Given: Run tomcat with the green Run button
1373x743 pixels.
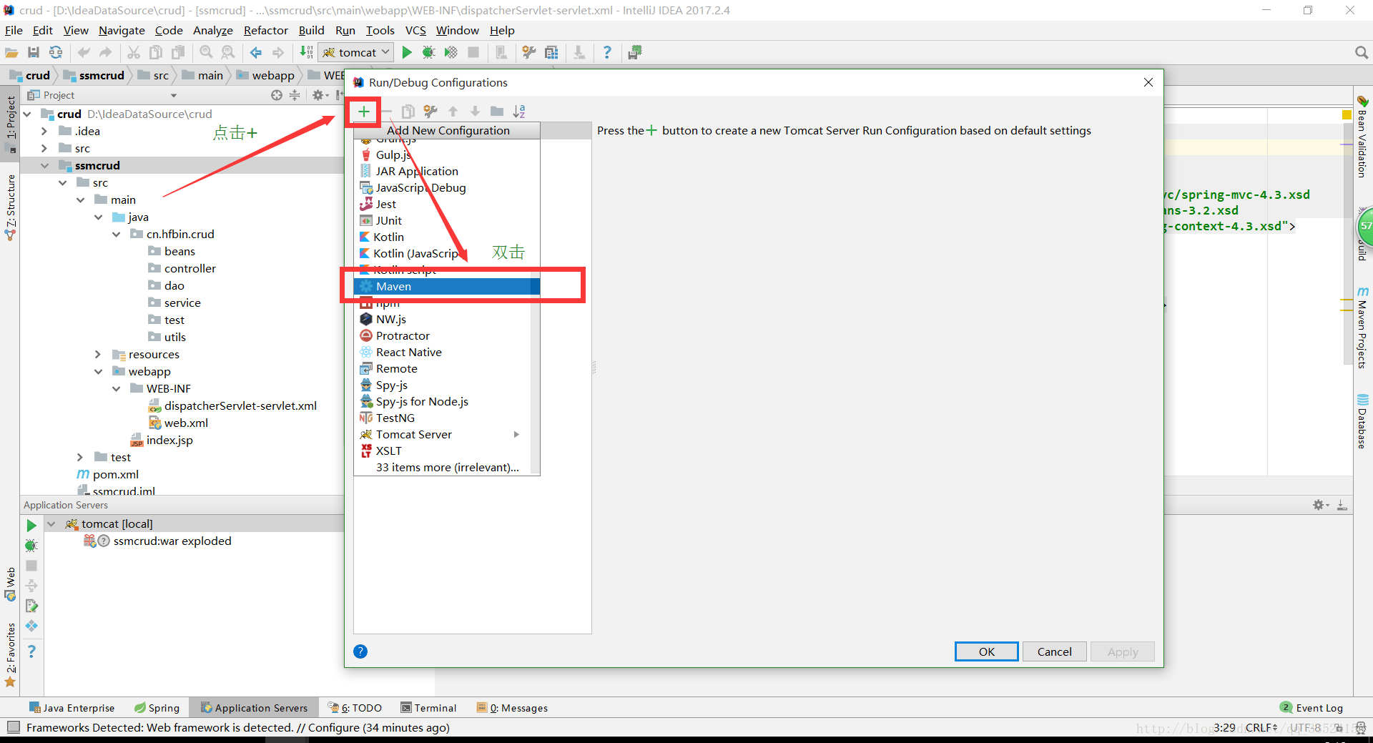Looking at the screenshot, I should [407, 52].
